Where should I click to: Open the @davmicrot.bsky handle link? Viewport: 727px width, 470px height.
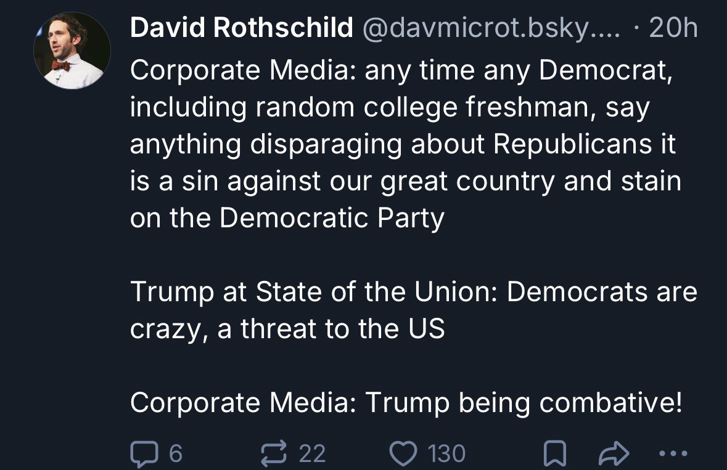(x=496, y=28)
